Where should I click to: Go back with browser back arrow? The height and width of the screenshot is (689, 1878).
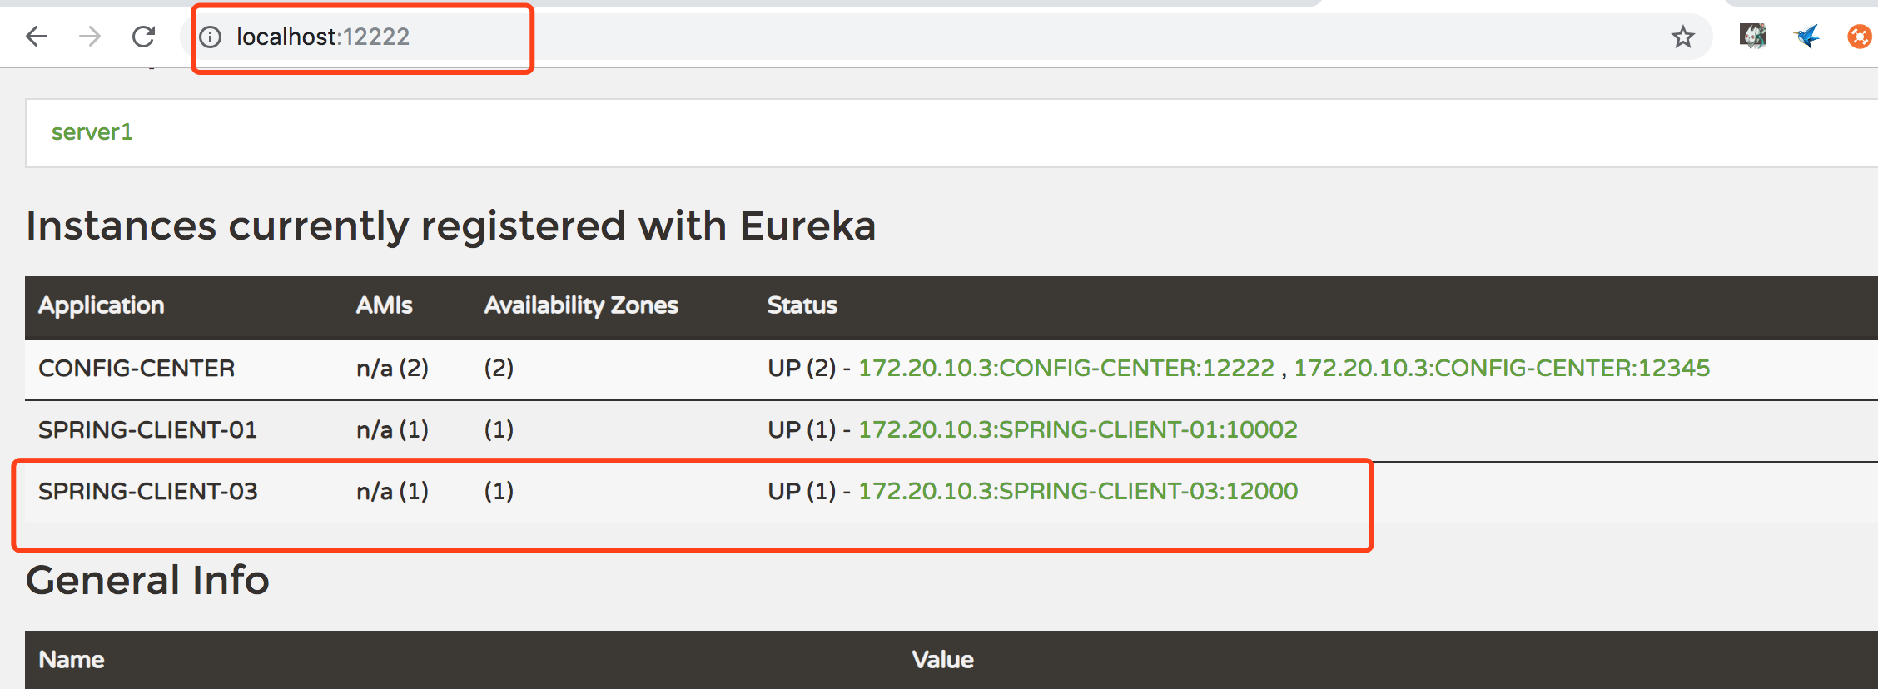[x=37, y=37]
